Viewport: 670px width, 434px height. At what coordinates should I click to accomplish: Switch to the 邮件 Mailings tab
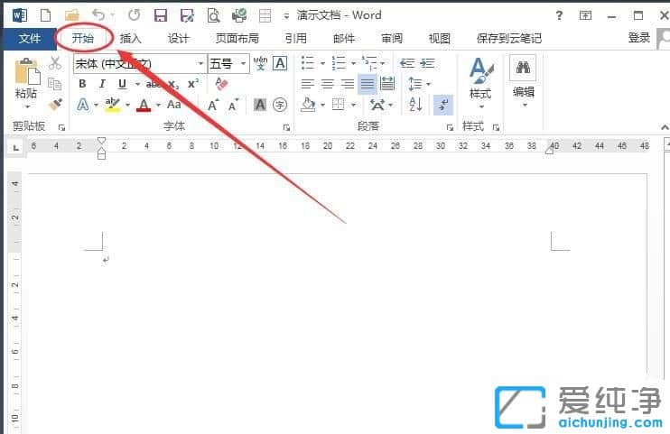pyautogui.click(x=344, y=39)
